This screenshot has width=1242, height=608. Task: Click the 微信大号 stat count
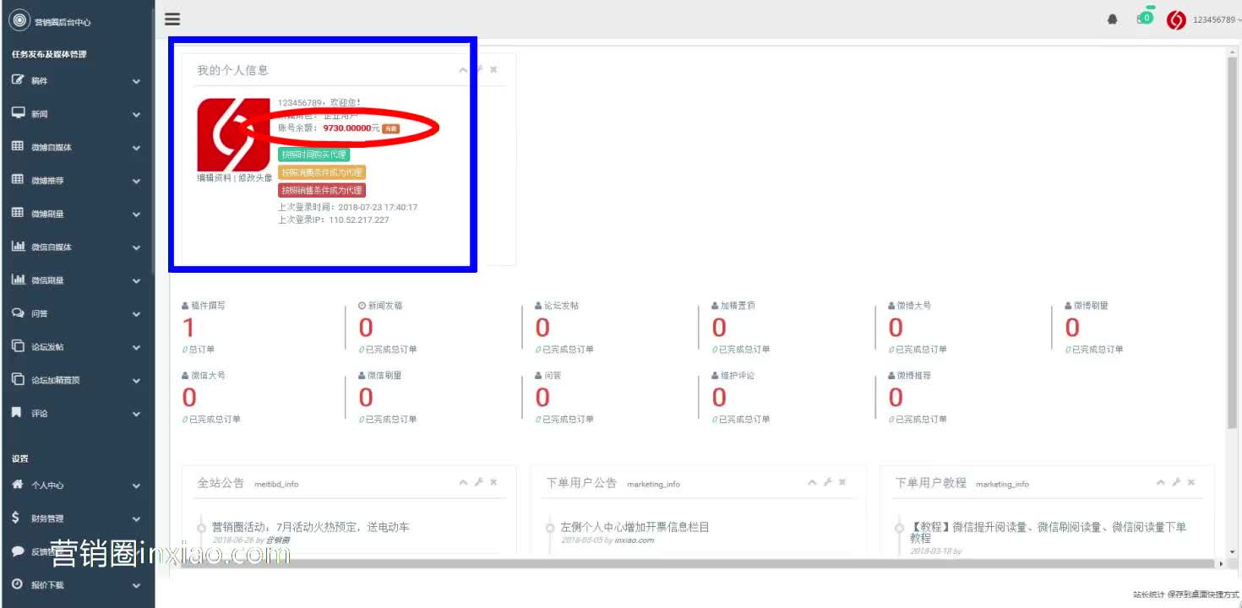pos(189,398)
